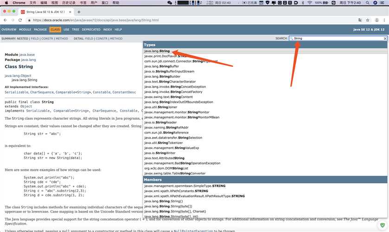Open the HELP navigation link
The image size is (389, 232).
point(118,30)
